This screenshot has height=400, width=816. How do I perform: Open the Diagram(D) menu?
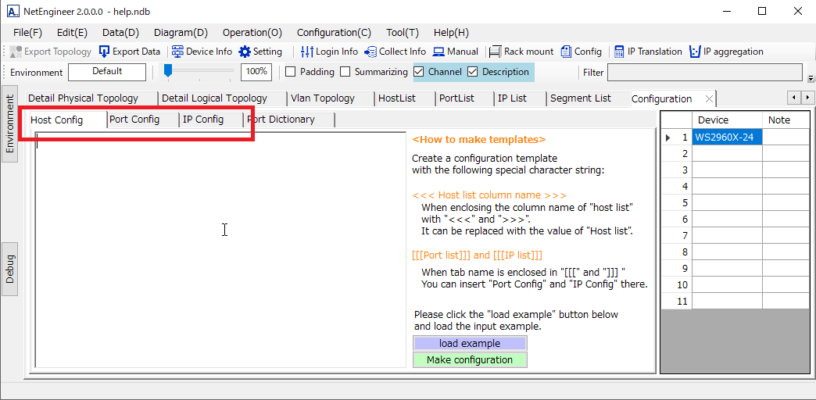181,33
